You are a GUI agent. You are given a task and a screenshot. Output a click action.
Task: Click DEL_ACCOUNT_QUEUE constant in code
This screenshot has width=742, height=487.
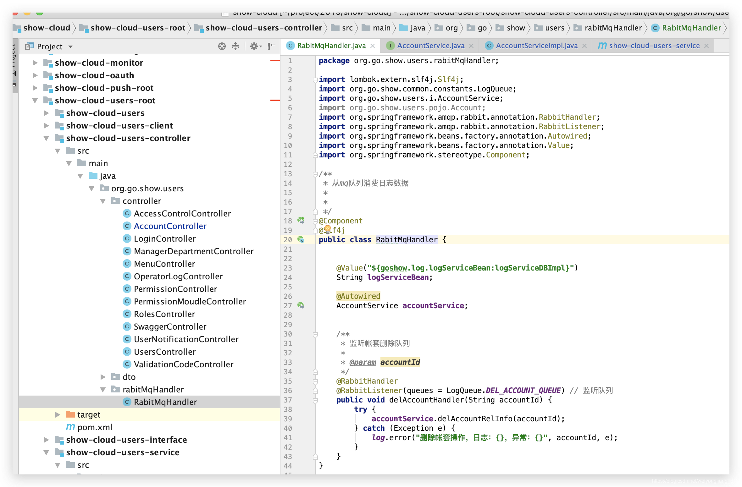point(523,391)
